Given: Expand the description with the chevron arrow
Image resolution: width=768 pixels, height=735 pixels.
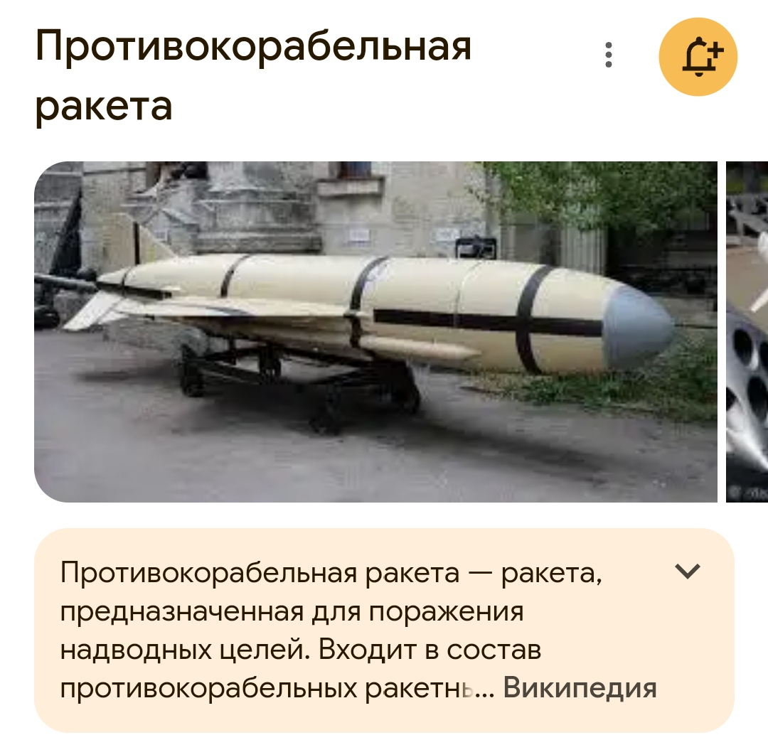Looking at the screenshot, I should tap(688, 572).
